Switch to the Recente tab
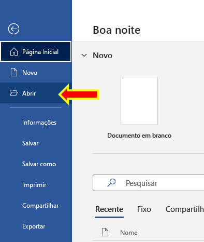The image size is (204, 242). coord(109,209)
